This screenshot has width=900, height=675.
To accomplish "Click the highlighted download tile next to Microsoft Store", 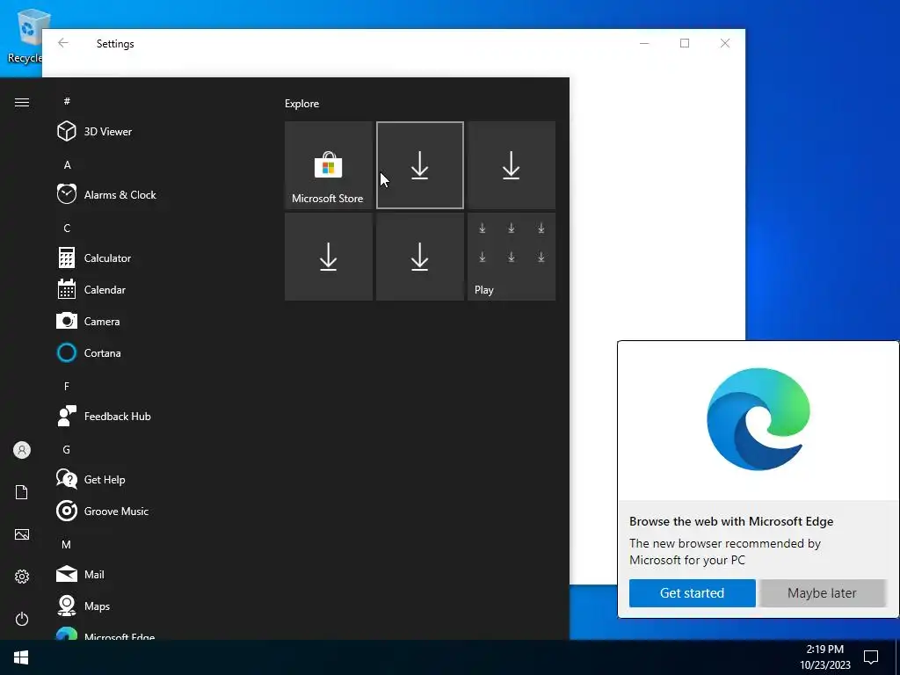I will click(419, 165).
